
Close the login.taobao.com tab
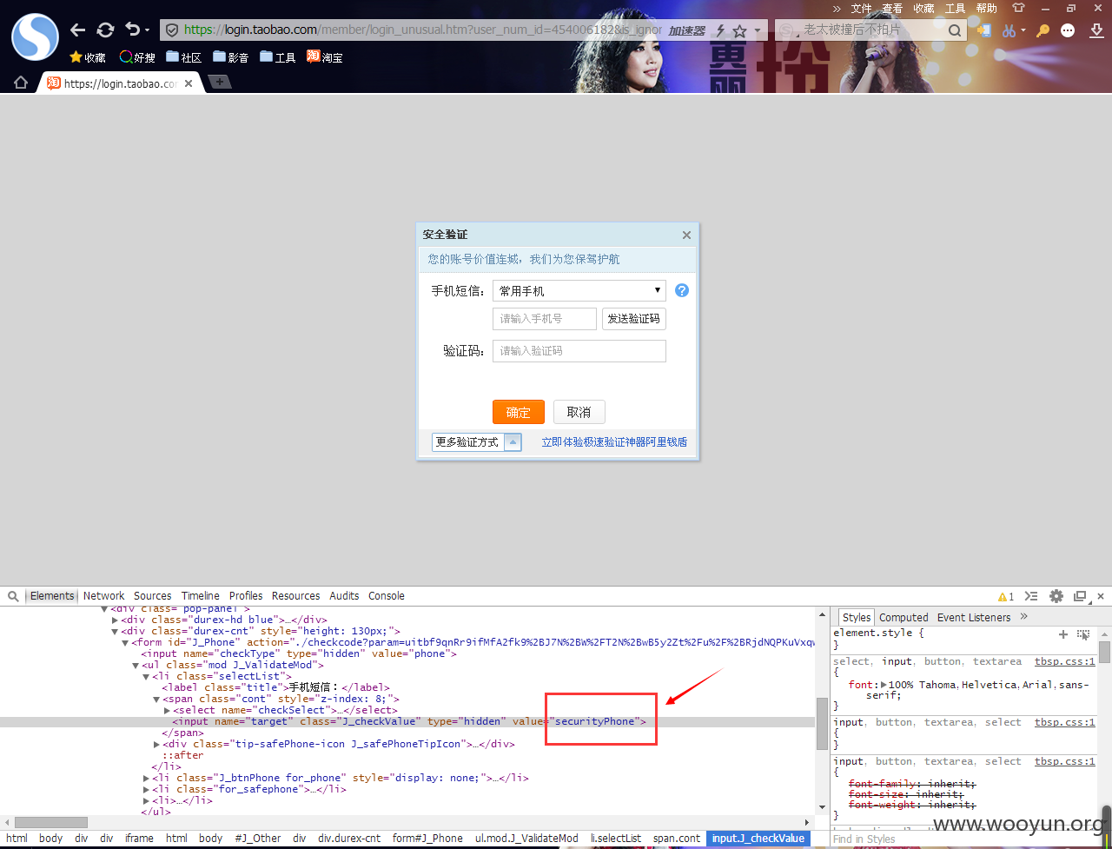[189, 84]
